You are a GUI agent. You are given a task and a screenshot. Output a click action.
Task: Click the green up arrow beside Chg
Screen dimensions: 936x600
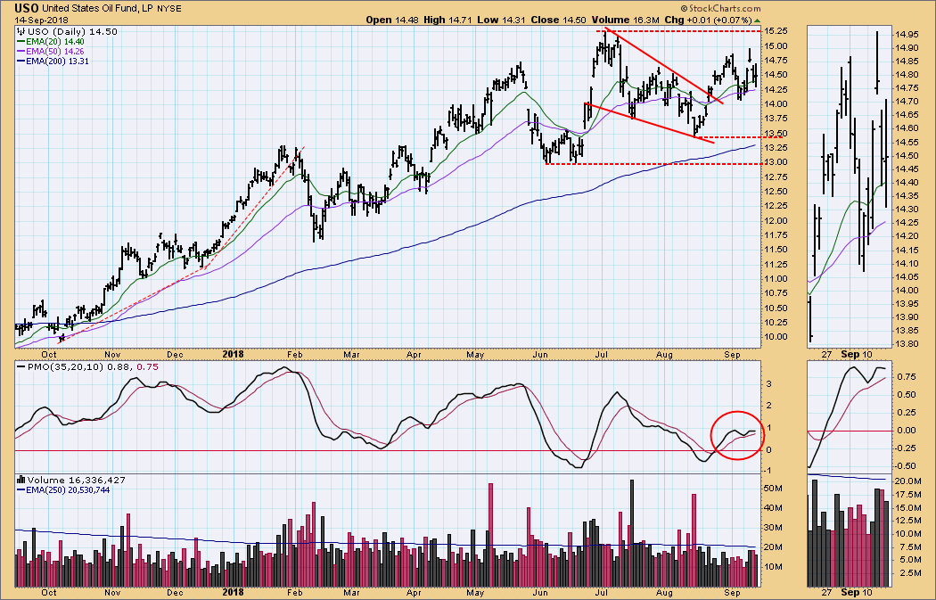[x=757, y=18]
